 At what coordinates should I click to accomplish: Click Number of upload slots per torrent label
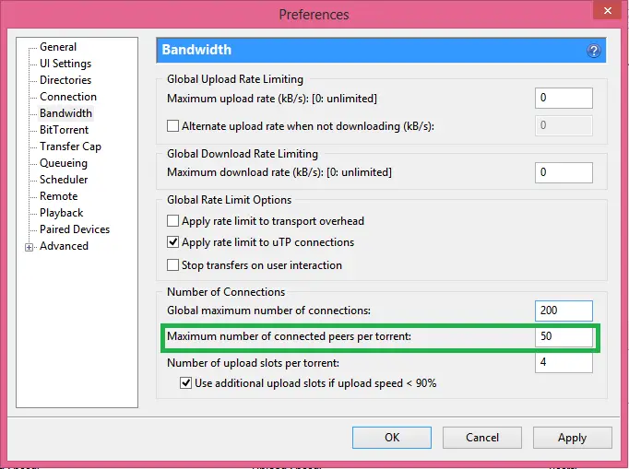[x=253, y=363]
